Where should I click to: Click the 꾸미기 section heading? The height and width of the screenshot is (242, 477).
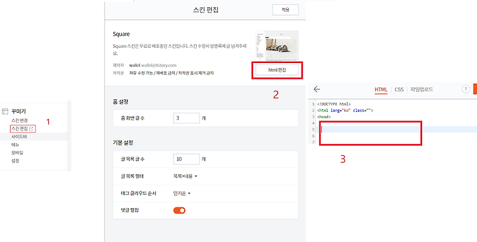click(19, 111)
